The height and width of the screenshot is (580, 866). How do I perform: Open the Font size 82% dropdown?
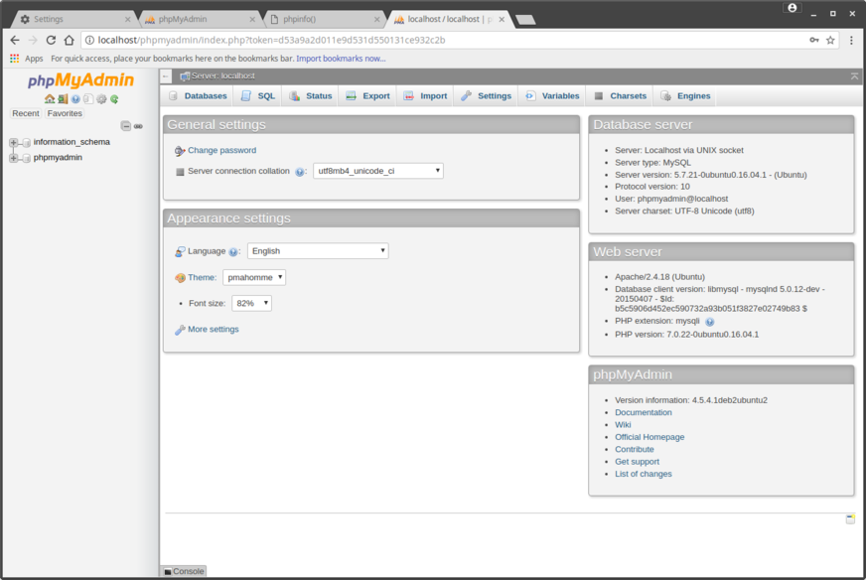(251, 303)
